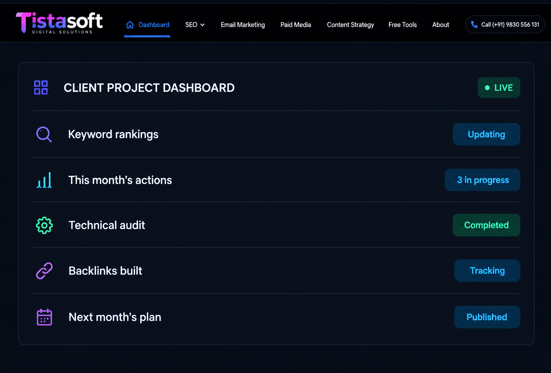Click the calendar icon for Next month's plan
Viewport: 551px width, 373px height.
(x=44, y=317)
